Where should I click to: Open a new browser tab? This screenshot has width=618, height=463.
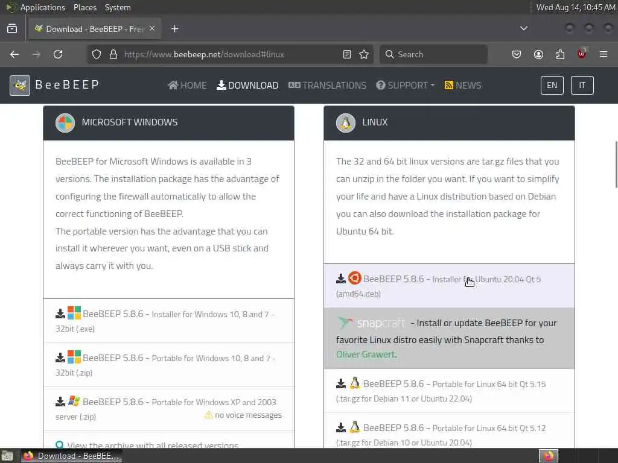175,29
